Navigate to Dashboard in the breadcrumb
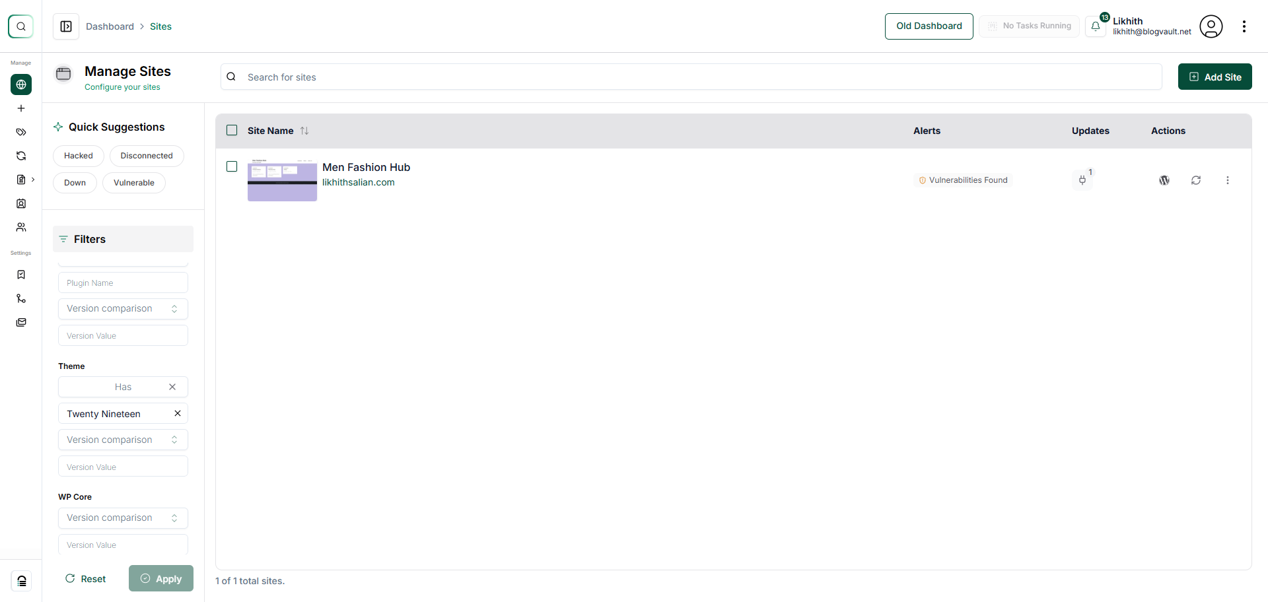Viewport: 1268px width, 602px height. (x=110, y=26)
